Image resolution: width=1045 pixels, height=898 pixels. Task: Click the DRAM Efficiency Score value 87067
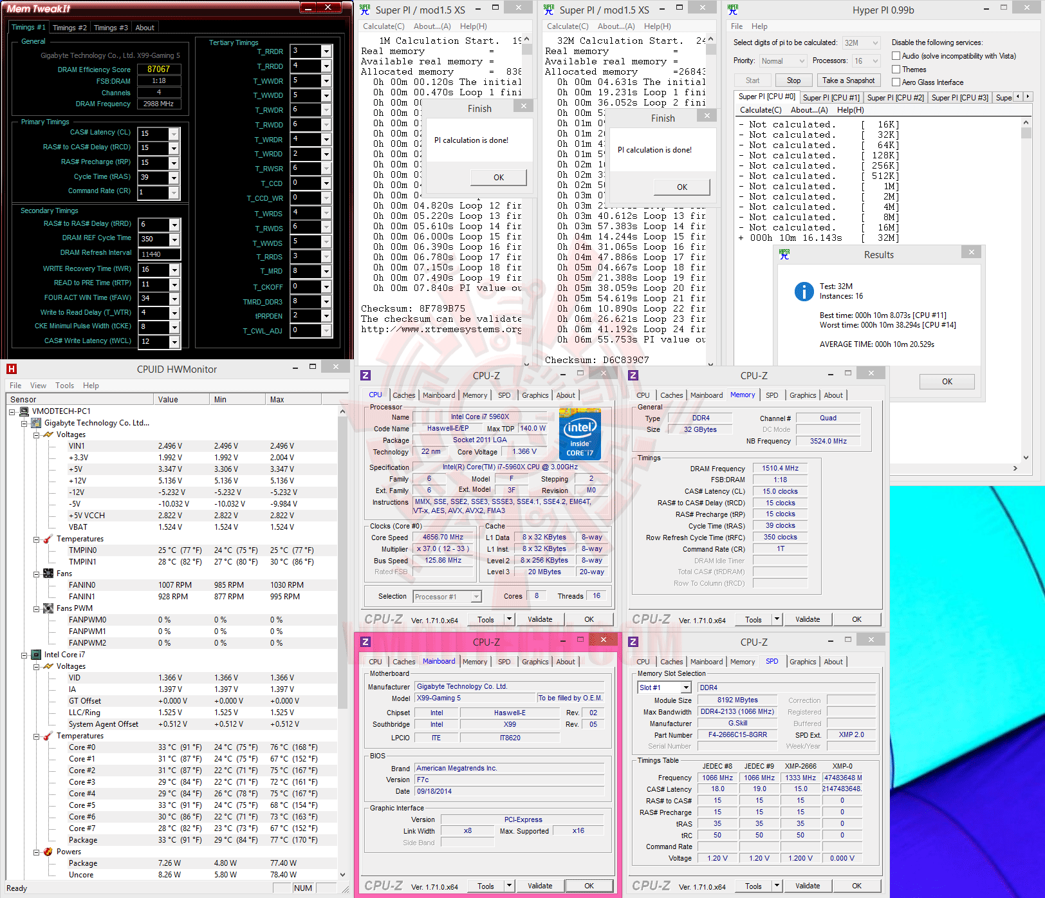coord(159,69)
